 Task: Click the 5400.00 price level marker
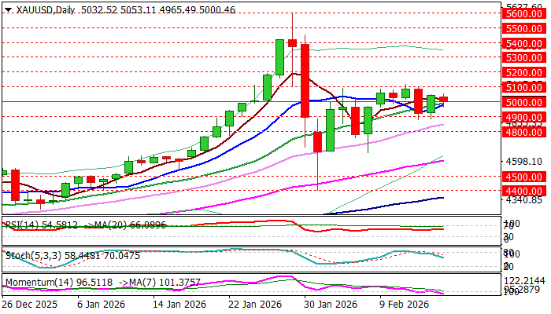(526, 43)
